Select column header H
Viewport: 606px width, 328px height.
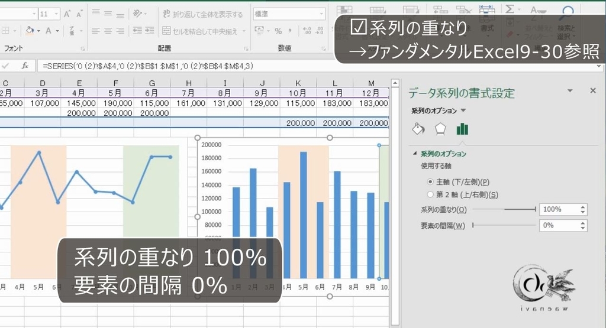pyautogui.click(x=189, y=83)
